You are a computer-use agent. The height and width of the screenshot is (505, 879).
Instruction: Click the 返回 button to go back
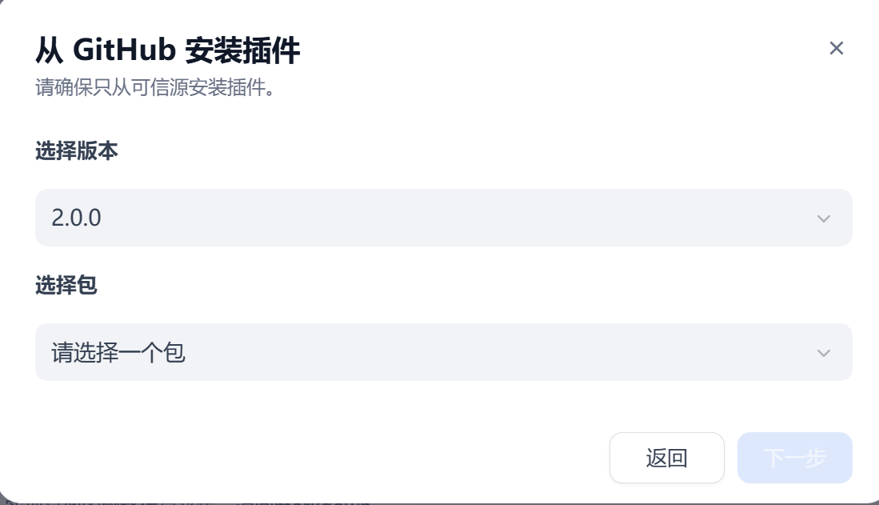[667, 457]
